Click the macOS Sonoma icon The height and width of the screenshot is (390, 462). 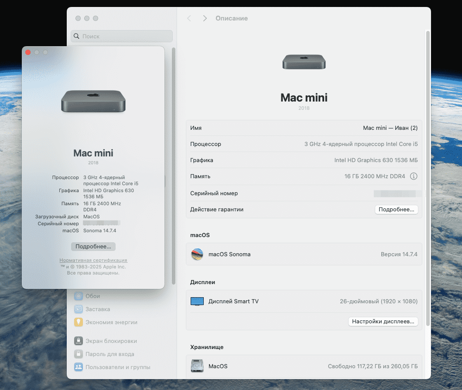[197, 254]
